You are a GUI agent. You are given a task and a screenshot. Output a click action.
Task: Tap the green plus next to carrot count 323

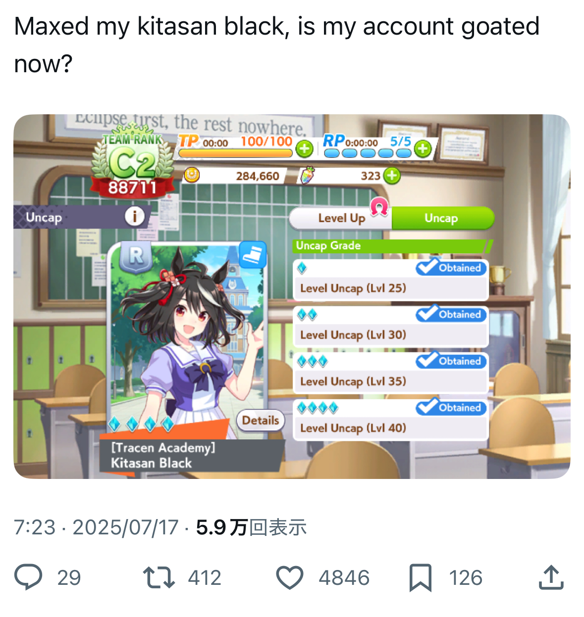tap(391, 175)
